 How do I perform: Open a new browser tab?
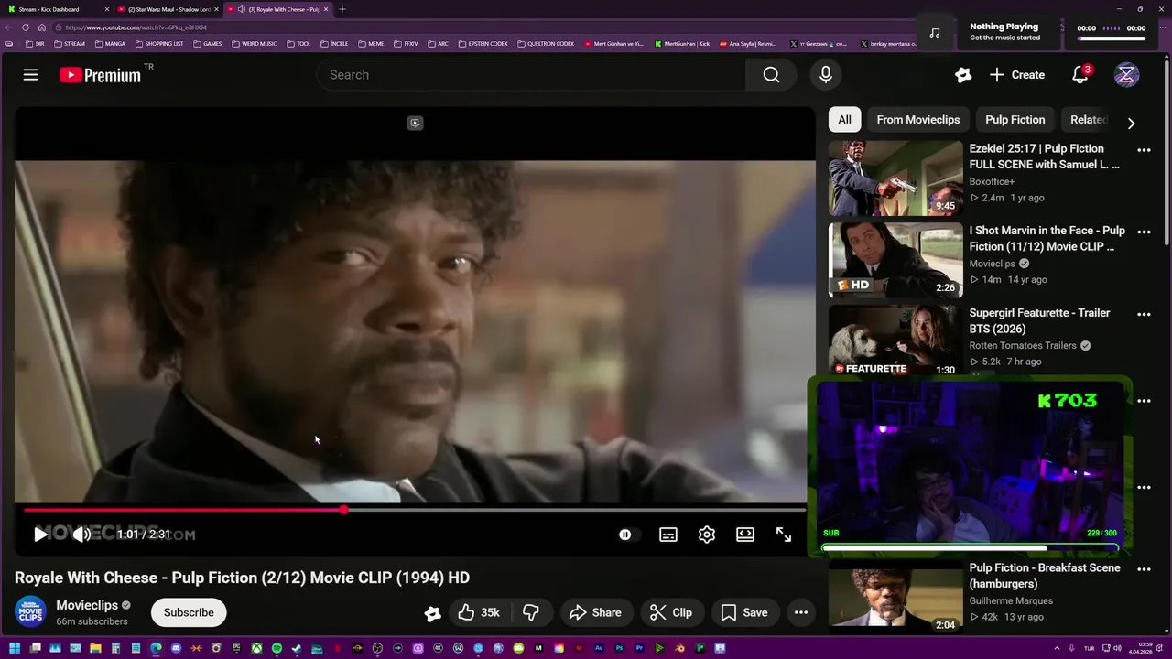coord(342,9)
